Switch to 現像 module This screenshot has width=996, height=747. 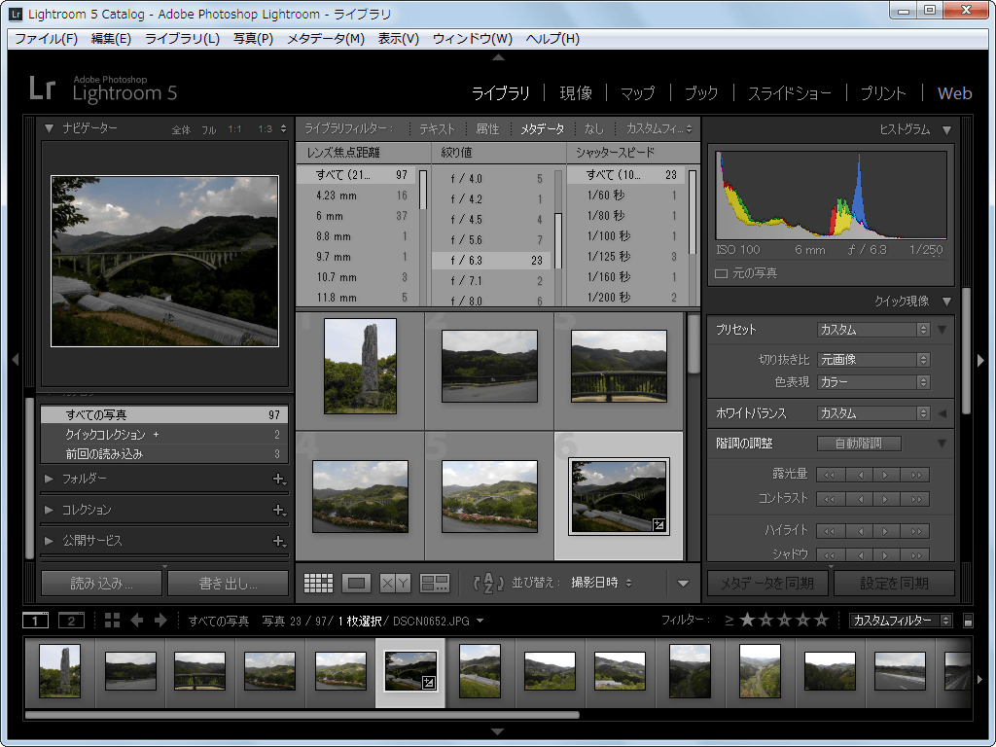tap(576, 93)
